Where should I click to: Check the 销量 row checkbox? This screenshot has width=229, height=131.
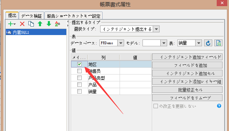(x=79, y=92)
